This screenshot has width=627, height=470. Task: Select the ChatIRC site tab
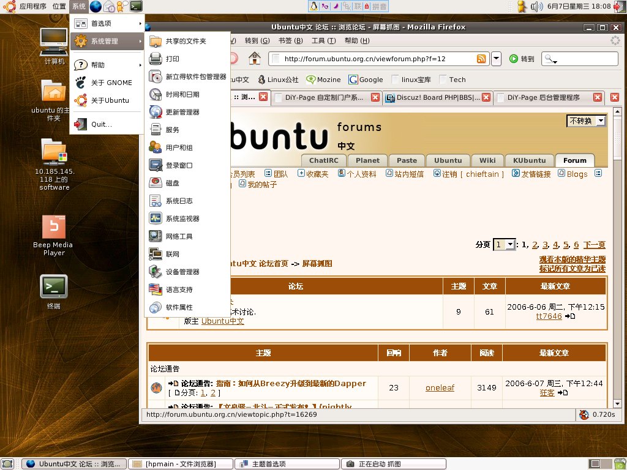pos(323,161)
